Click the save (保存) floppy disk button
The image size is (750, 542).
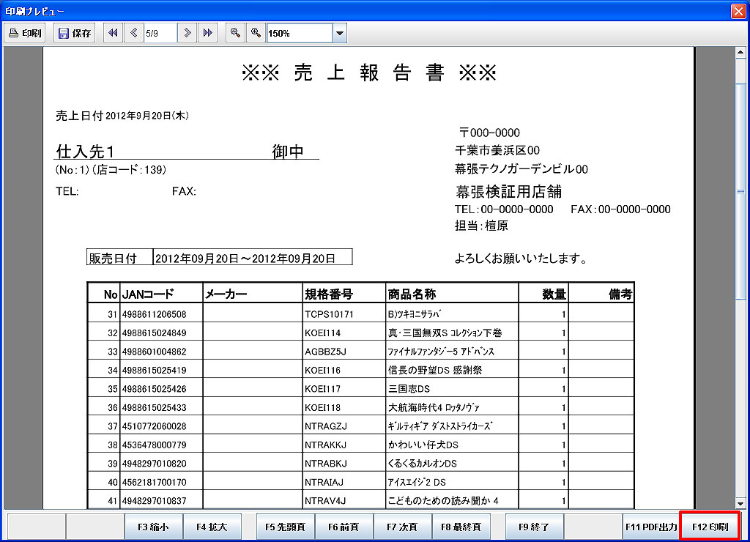click(74, 33)
